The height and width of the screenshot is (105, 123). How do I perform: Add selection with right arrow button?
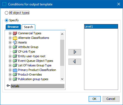tap(75, 52)
